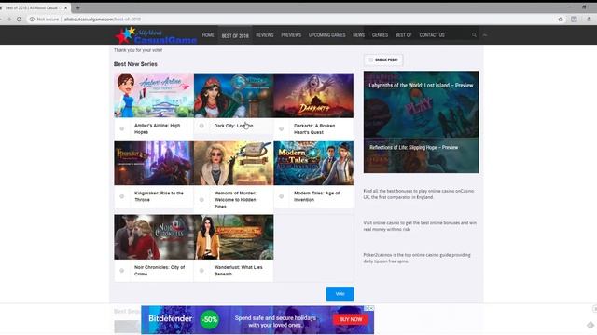Open Labyrinths of the World: Lost Island preview
Image resolution: width=597 pixels, height=335 pixels.
[421, 86]
